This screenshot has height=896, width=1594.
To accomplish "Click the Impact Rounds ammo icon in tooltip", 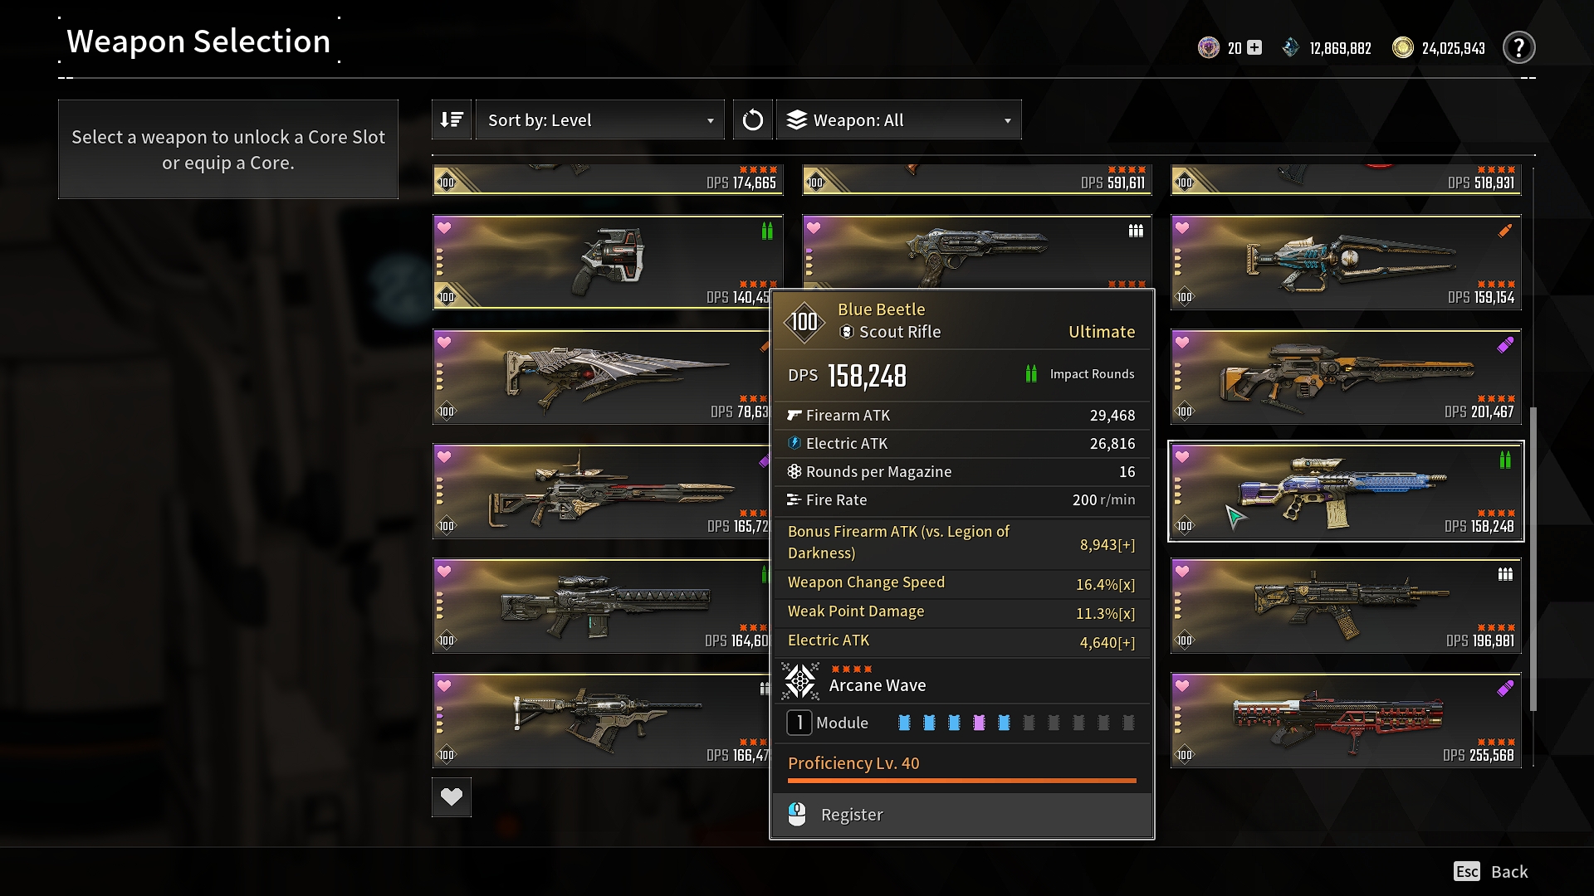I will 1031,374.
